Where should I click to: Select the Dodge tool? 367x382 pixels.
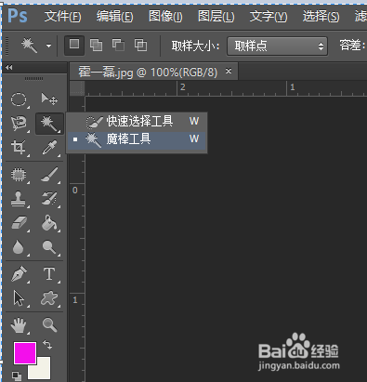tap(49, 247)
